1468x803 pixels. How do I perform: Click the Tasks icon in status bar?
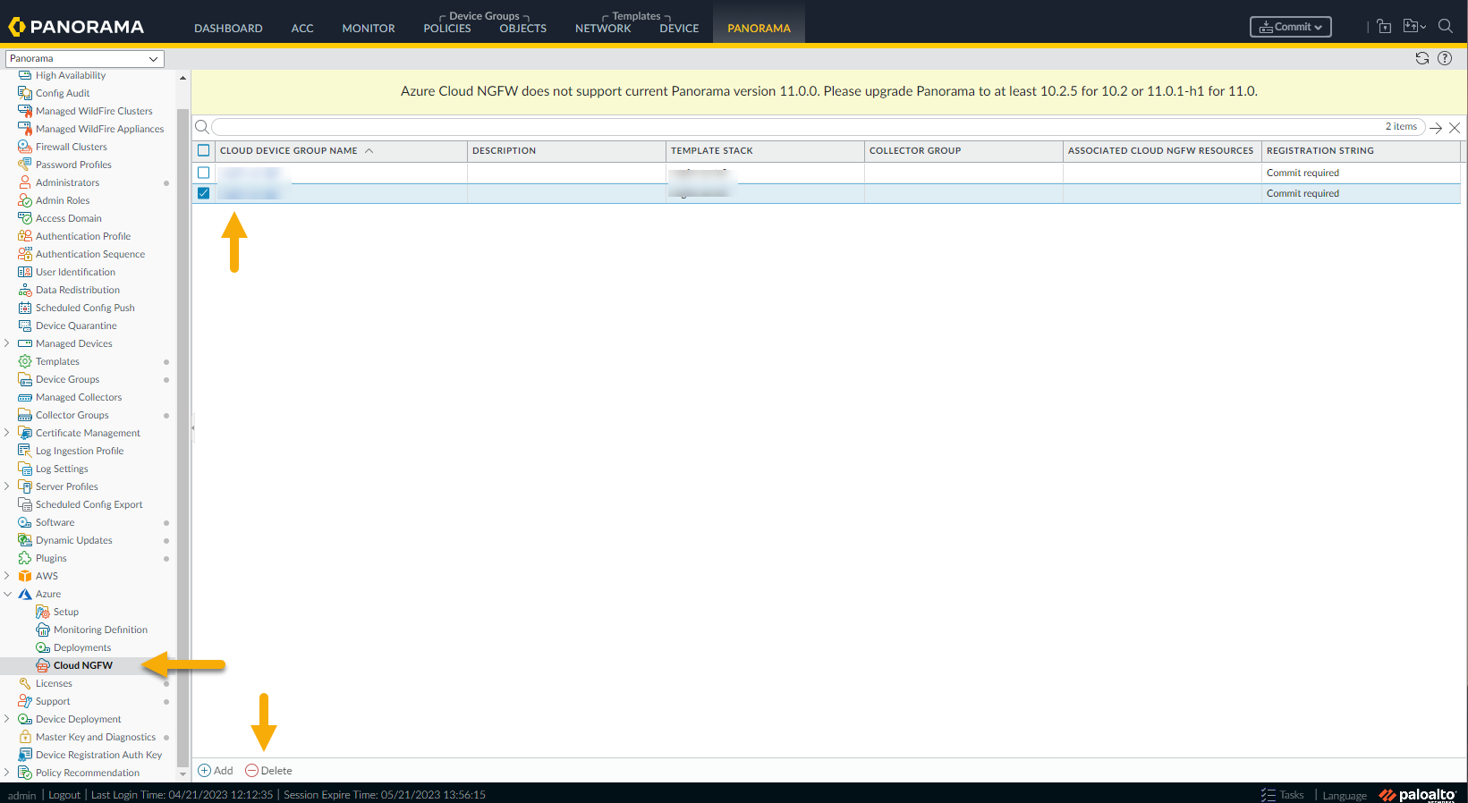(x=1269, y=795)
